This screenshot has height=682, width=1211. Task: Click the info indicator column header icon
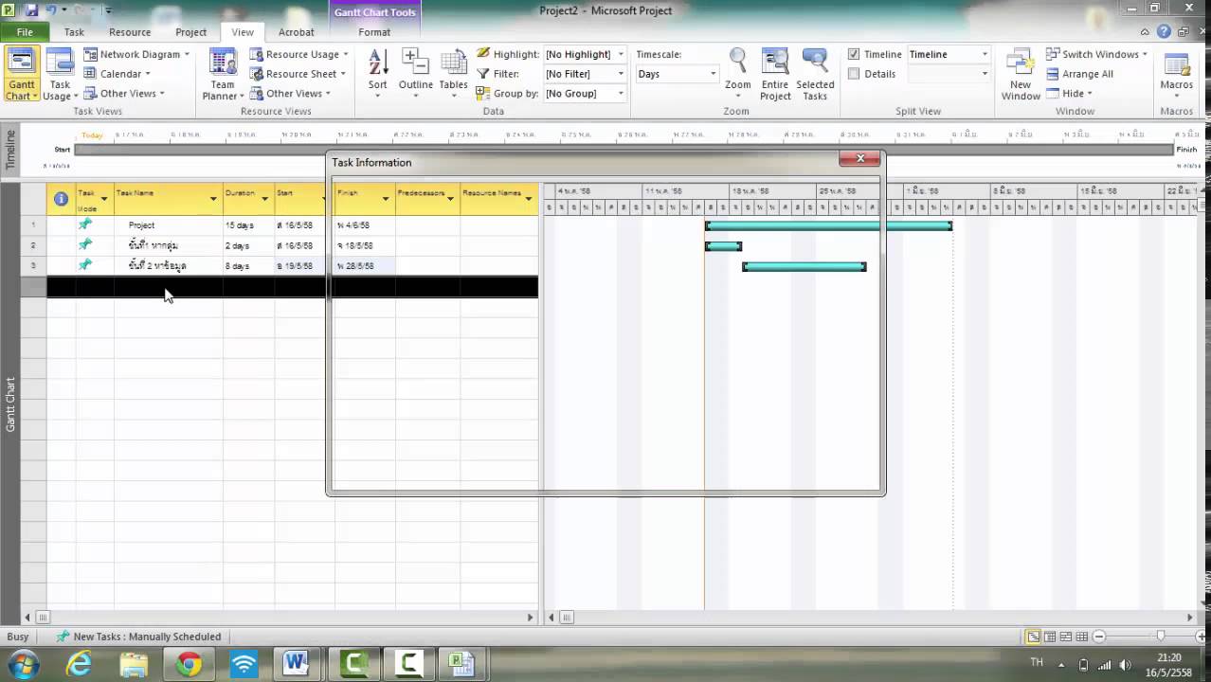pyautogui.click(x=61, y=199)
